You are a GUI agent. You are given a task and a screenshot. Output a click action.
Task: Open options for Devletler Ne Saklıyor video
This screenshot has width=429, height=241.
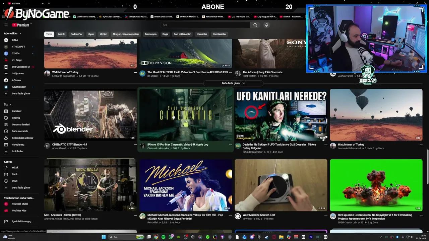coord(326,145)
